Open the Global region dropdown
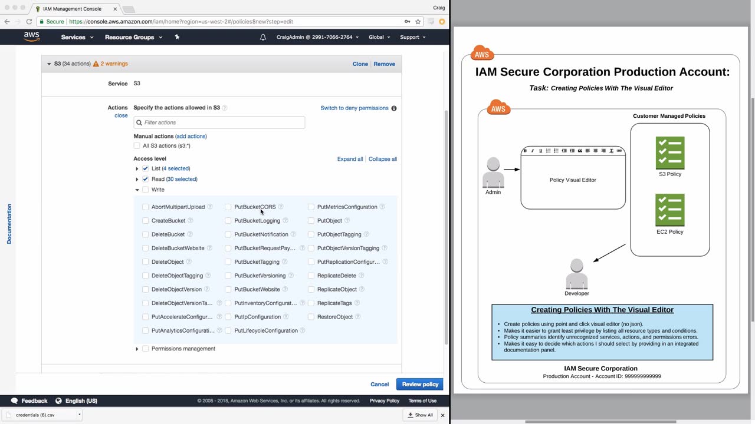755x424 pixels. tap(379, 37)
